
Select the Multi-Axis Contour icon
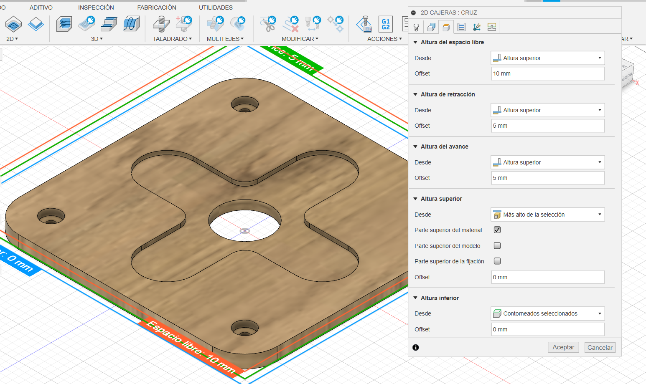pyautogui.click(x=238, y=24)
